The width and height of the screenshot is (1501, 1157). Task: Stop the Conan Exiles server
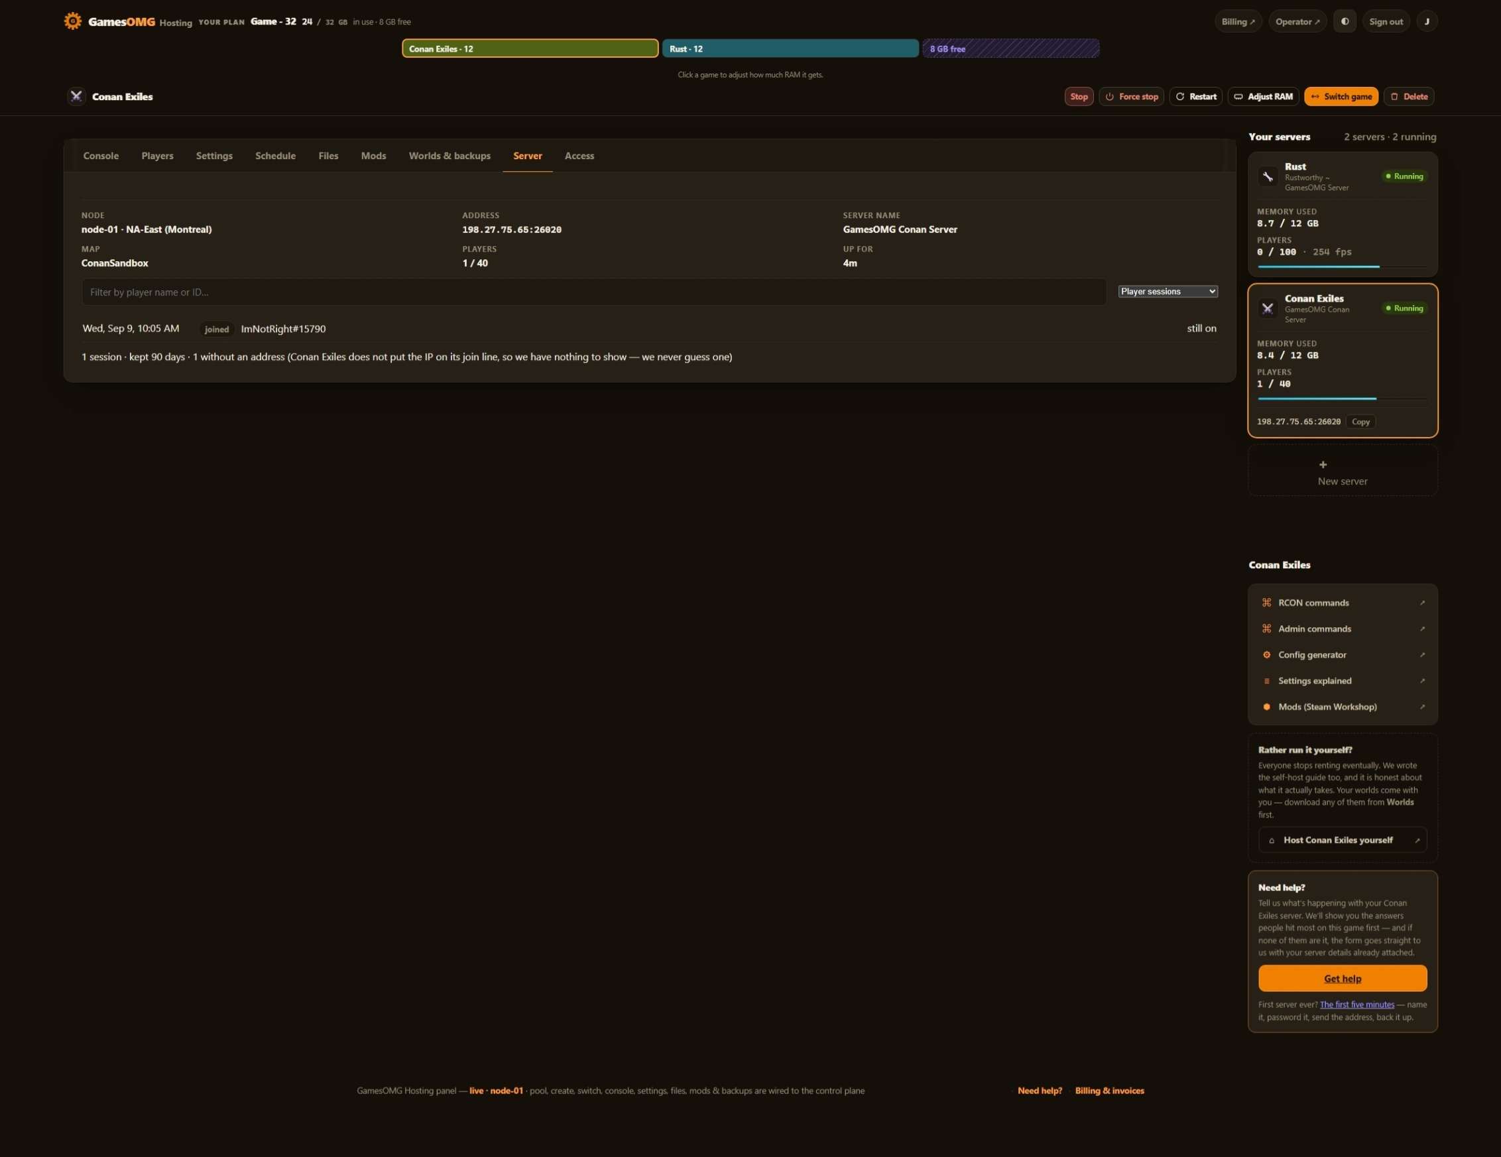tap(1079, 96)
